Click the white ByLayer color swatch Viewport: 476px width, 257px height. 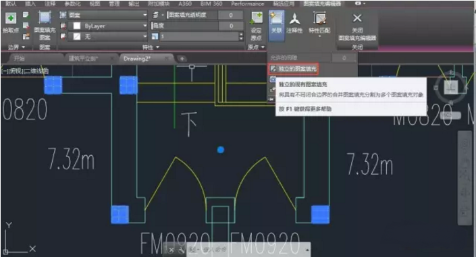(77, 26)
